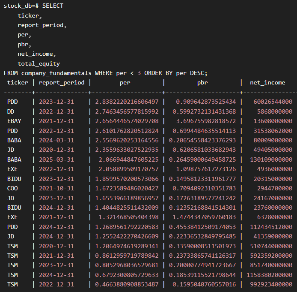Select per value 2.058899509170757
The height and width of the screenshot is (292, 297).
click(128, 169)
